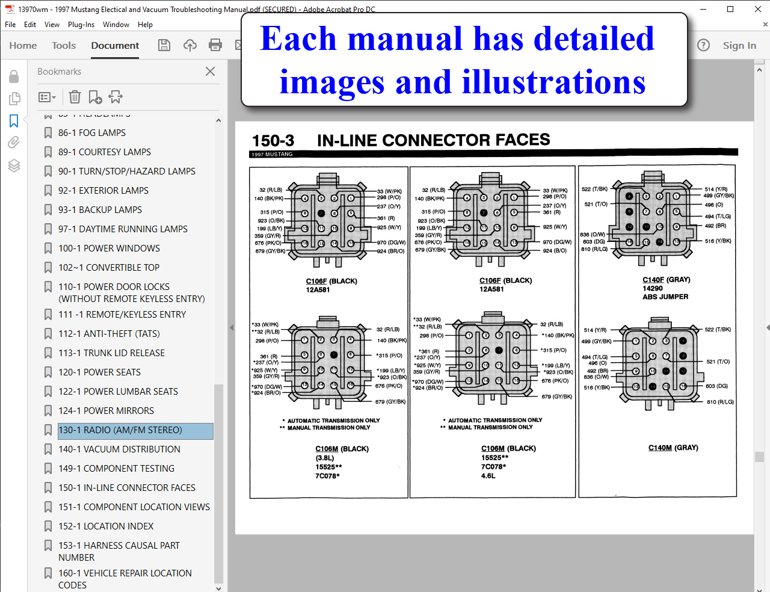Select 149-1 COMPONENT TESTING bookmark
The height and width of the screenshot is (592, 770).
click(116, 469)
